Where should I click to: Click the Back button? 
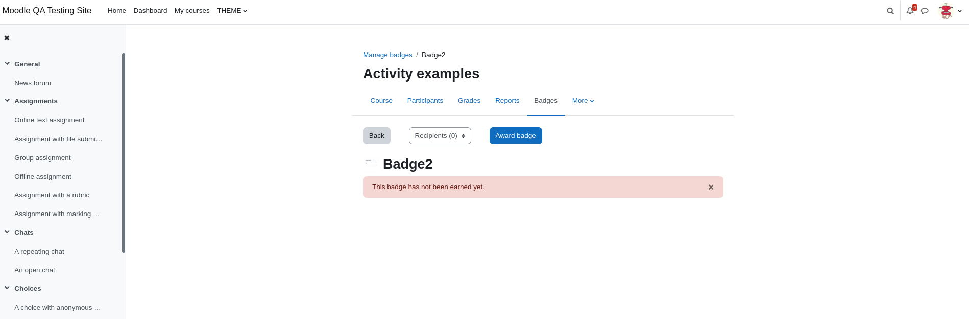tap(377, 136)
